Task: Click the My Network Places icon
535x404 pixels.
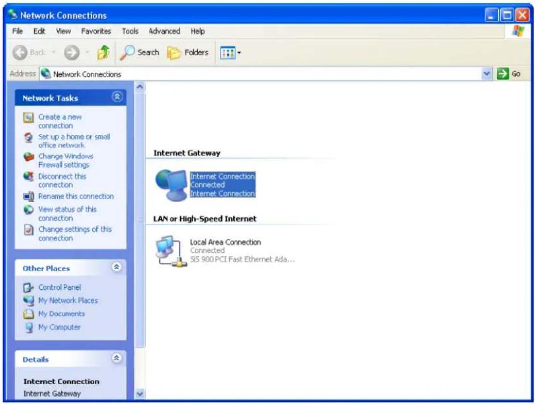Action: (29, 300)
